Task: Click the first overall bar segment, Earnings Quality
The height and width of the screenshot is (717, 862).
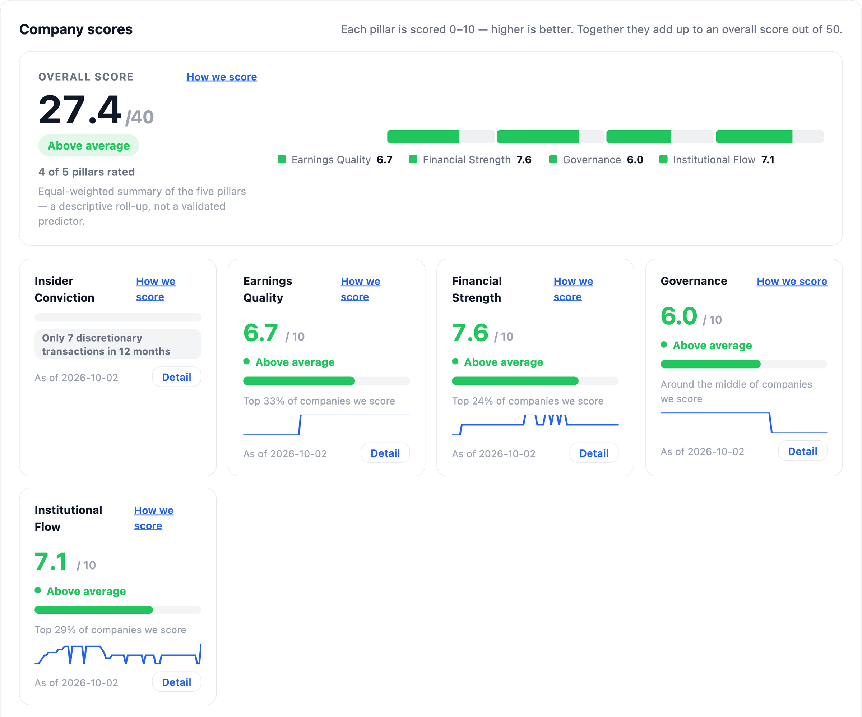Action: [x=441, y=136]
